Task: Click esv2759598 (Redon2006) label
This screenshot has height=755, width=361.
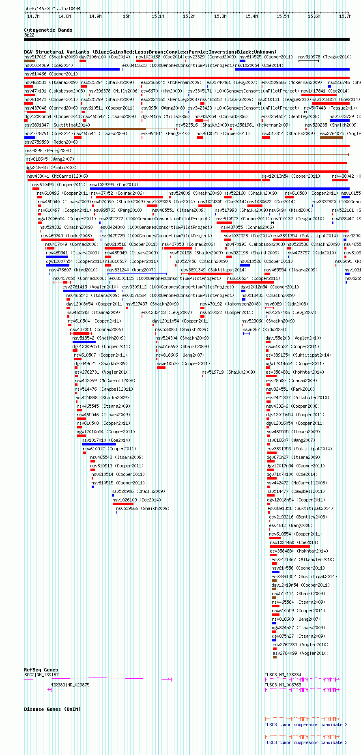Action: pyautogui.click(x=51, y=142)
